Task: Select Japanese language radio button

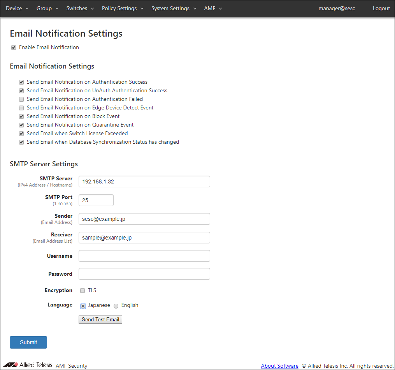Action: pos(83,306)
